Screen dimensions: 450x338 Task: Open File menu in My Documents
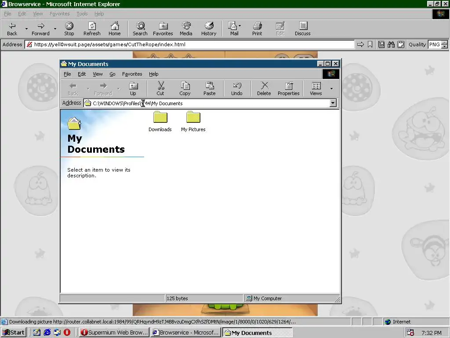pos(67,74)
